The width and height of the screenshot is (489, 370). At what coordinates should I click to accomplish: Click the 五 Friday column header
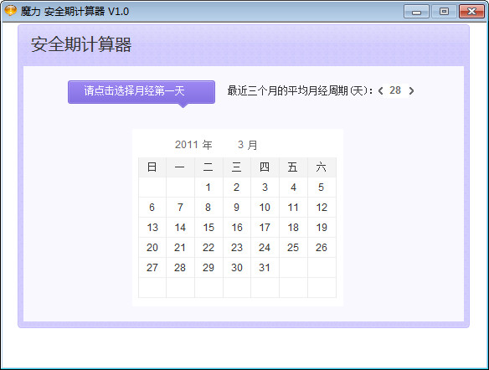pos(293,167)
